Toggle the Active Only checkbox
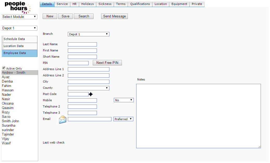The image size is (270, 163). (x=4, y=68)
